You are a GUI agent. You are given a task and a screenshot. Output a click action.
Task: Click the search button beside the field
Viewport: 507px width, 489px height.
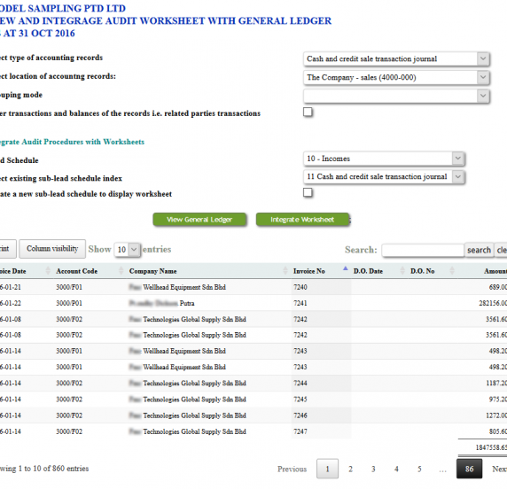pyautogui.click(x=479, y=250)
